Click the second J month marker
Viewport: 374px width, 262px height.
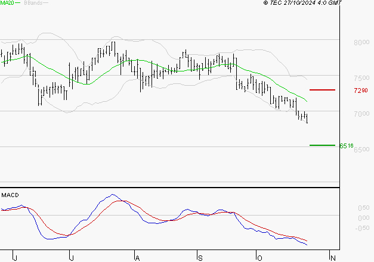(x=72, y=258)
